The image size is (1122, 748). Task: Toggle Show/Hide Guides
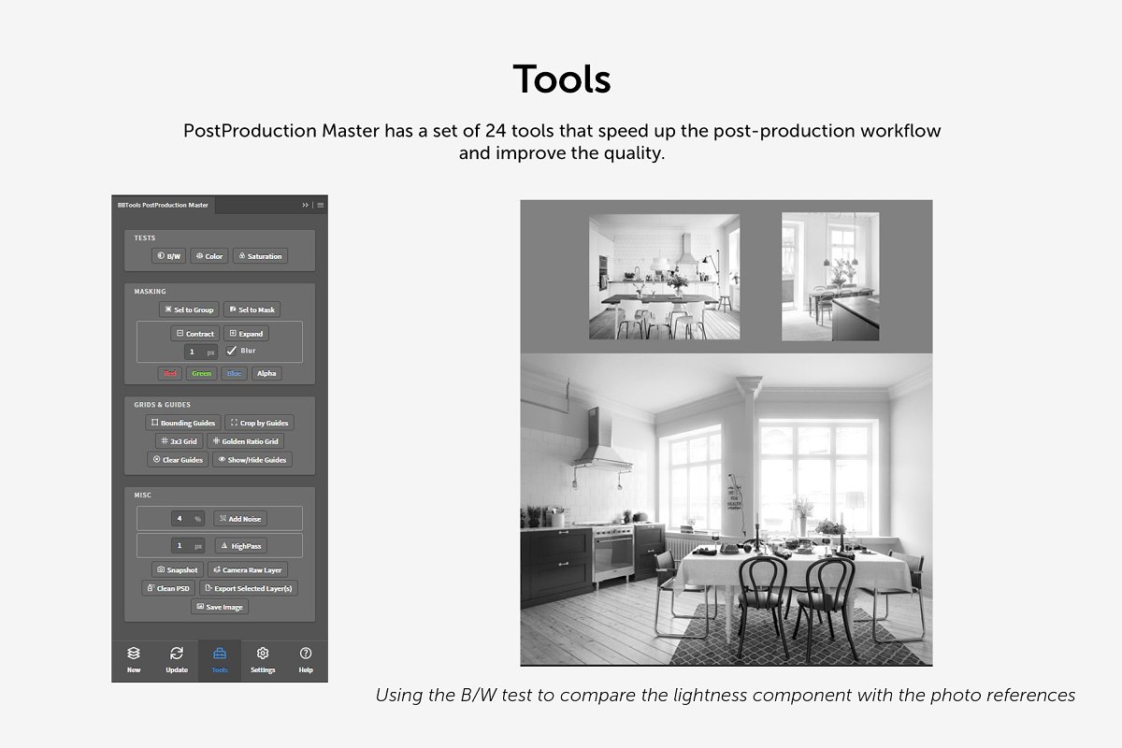pyautogui.click(x=252, y=459)
